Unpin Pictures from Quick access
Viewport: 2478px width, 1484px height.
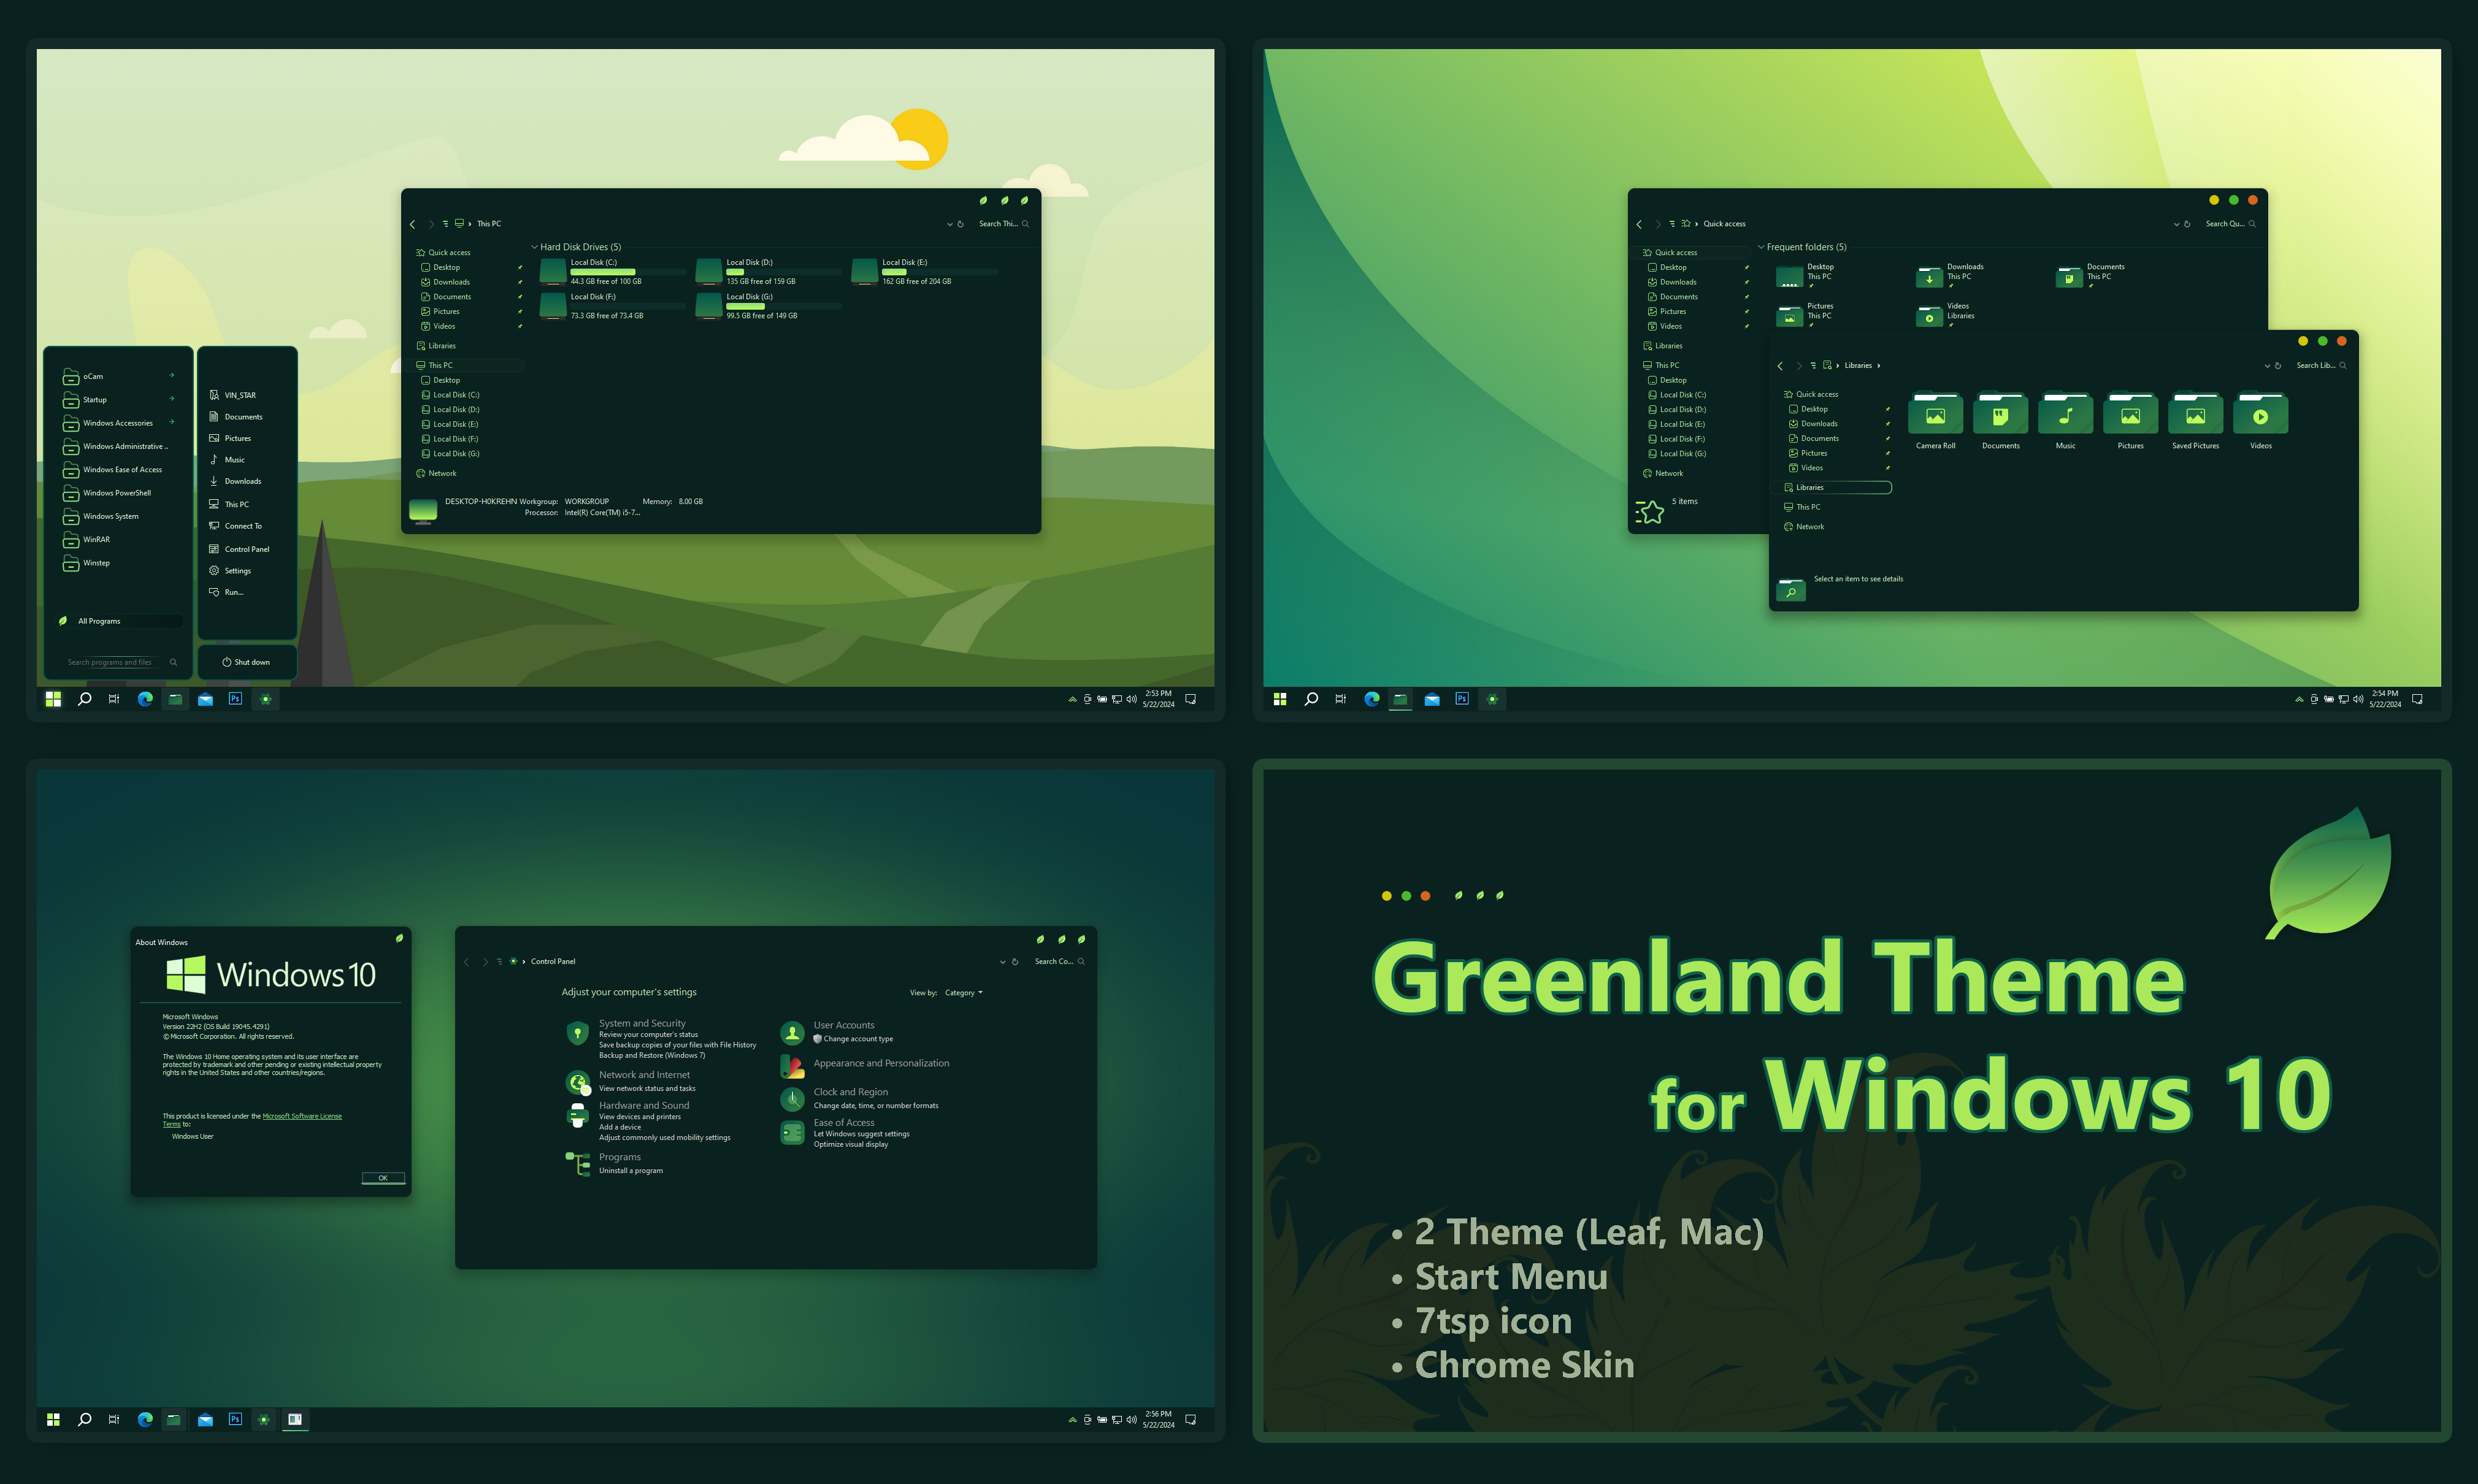[521, 311]
